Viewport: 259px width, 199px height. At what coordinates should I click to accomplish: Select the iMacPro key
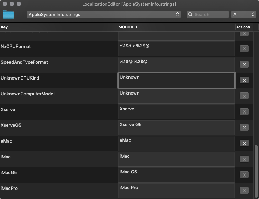click(x=9, y=188)
